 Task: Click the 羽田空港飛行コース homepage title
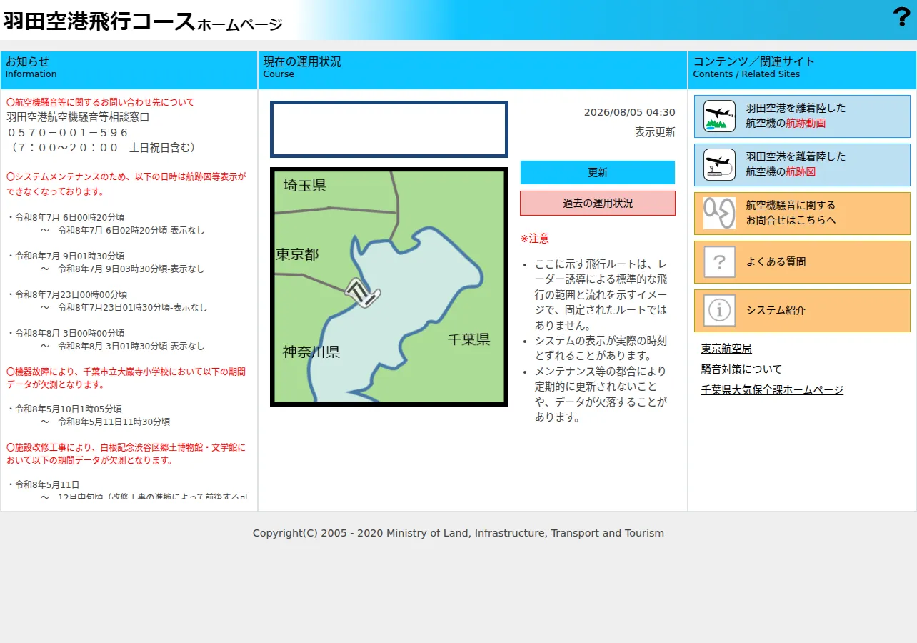tap(143, 21)
